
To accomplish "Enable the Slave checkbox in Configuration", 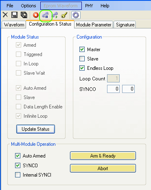I will click(x=82, y=58).
